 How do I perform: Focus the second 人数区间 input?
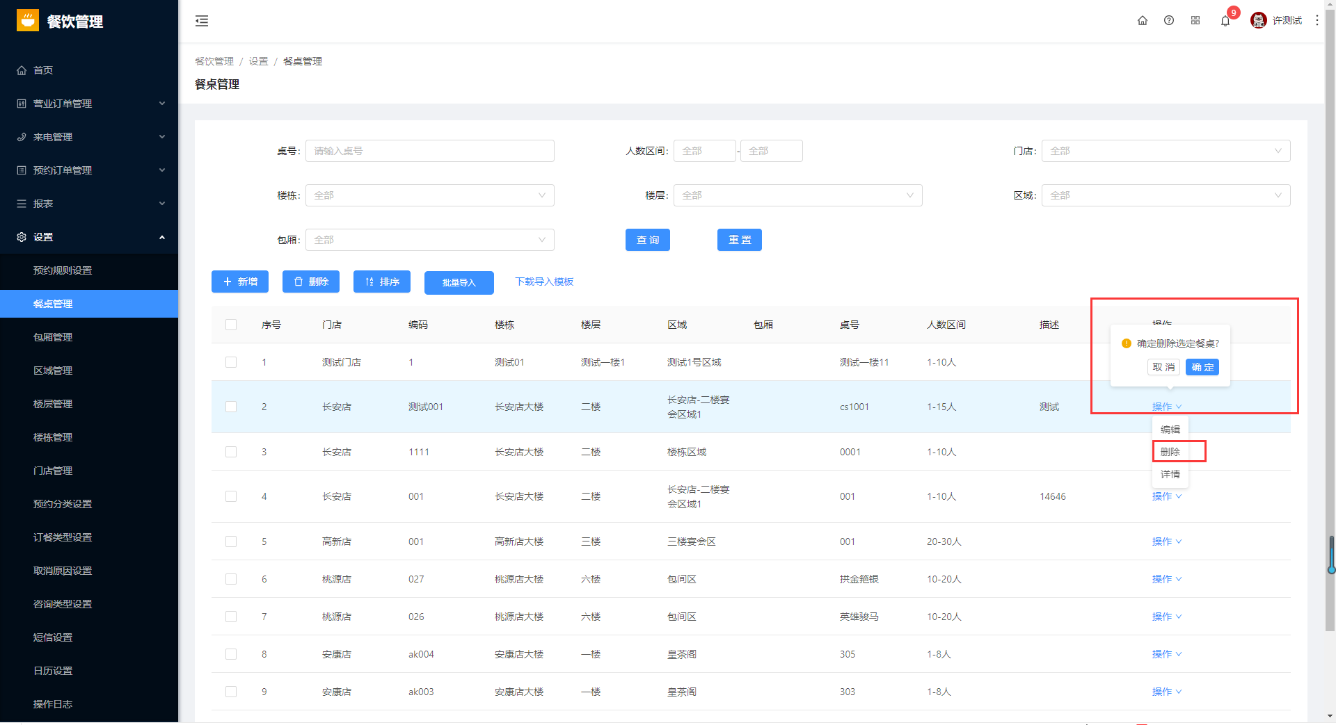click(771, 151)
